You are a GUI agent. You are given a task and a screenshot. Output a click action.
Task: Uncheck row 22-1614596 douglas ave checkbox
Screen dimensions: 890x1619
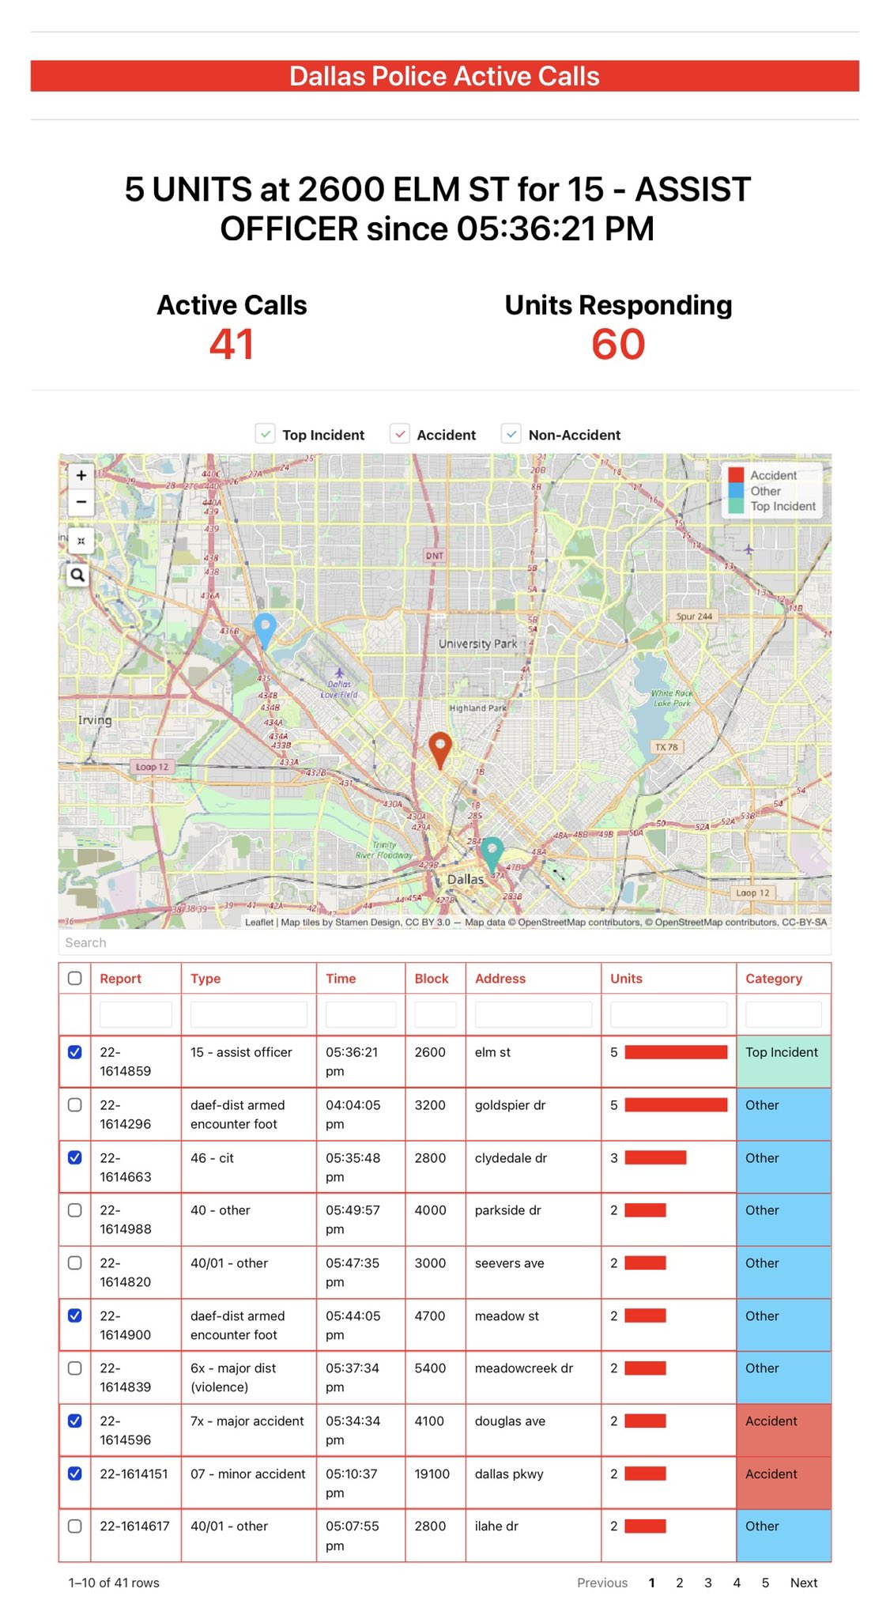pos(74,1421)
